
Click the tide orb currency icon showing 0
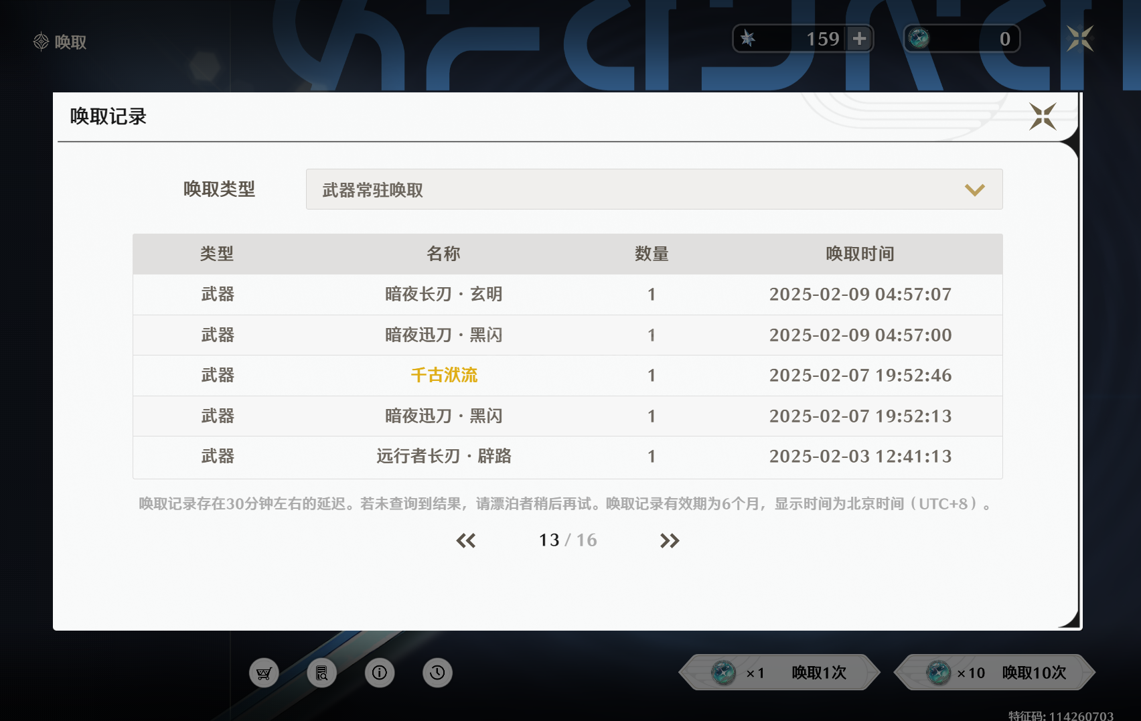tap(919, 39)
